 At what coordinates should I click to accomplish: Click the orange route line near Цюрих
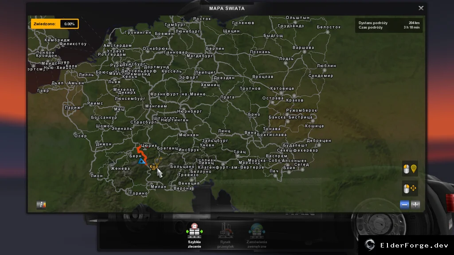coord(142,154)
